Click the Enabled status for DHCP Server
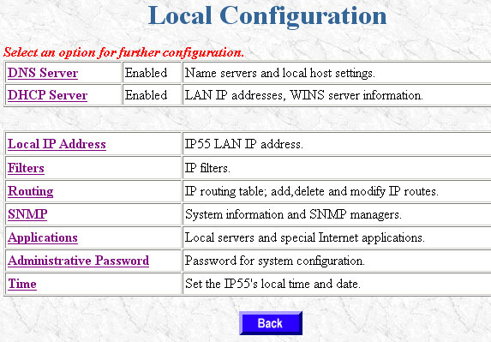The height and width of the screenshot is (342, 491). 146,95
